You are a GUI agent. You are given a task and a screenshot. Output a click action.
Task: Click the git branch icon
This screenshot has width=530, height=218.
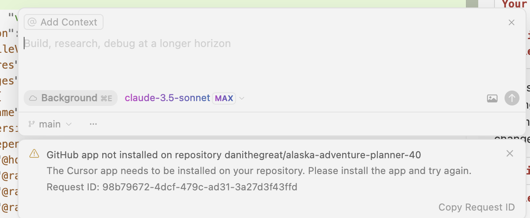click(32, 124)
